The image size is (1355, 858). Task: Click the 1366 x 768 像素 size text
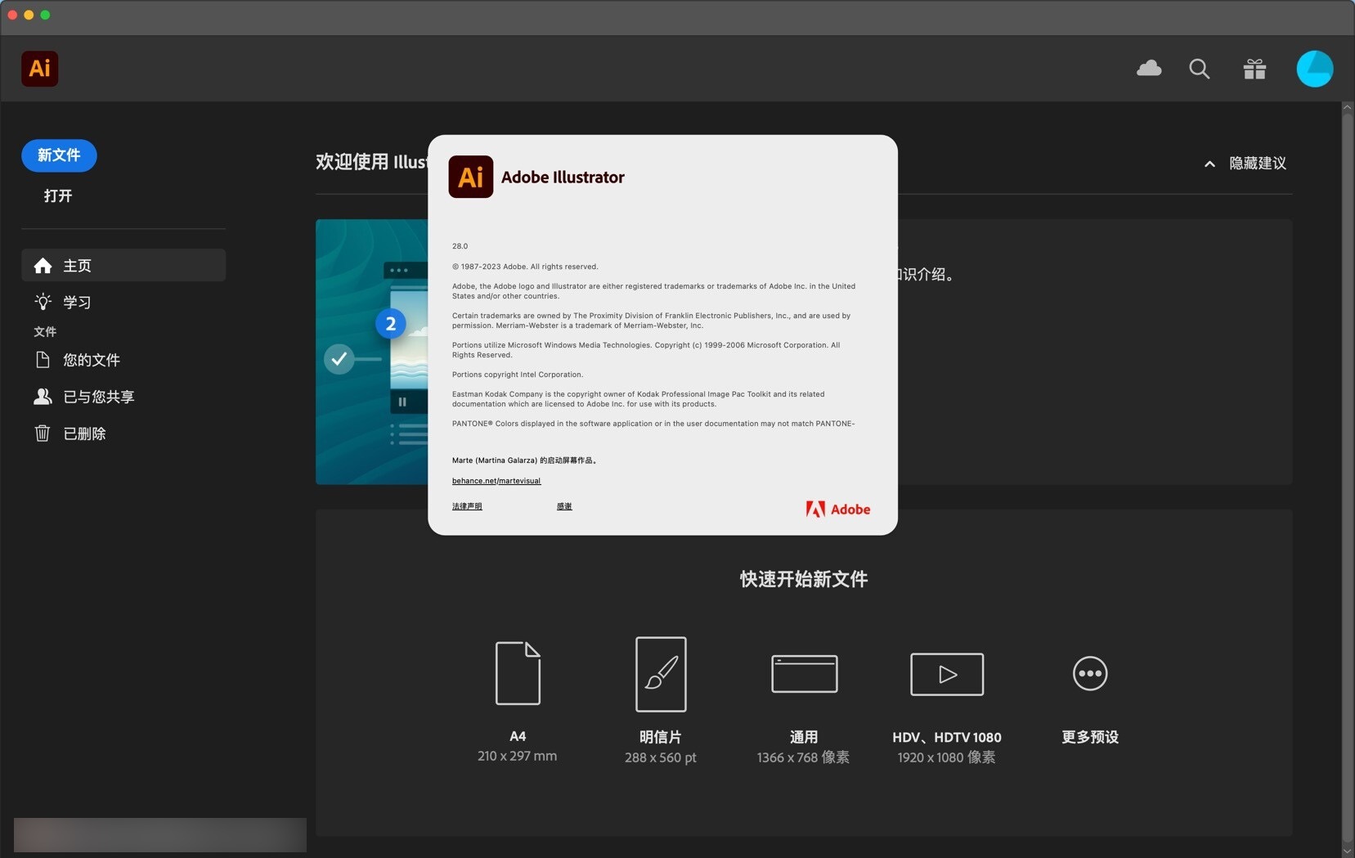pyautogui.click(x=803, y=758)
